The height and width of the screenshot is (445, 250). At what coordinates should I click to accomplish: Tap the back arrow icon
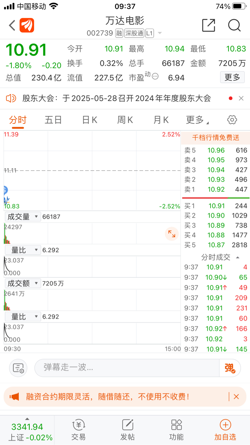pyautogui.click(x=12, y=25)
